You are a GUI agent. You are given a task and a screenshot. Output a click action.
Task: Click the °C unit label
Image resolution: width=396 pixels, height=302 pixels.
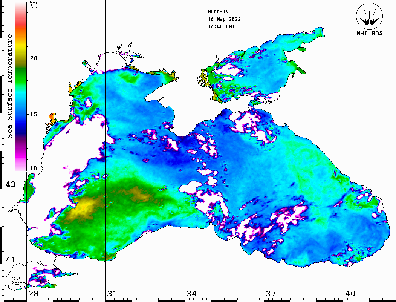click(x=33, y=5)
